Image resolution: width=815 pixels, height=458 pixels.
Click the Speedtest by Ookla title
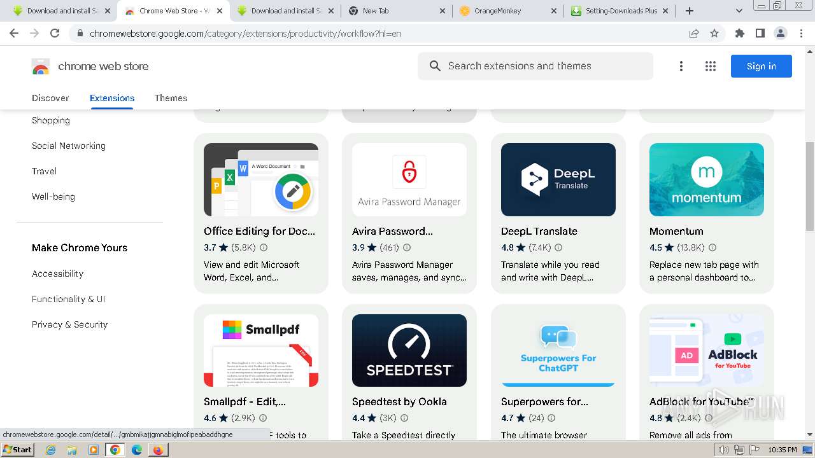399,402
